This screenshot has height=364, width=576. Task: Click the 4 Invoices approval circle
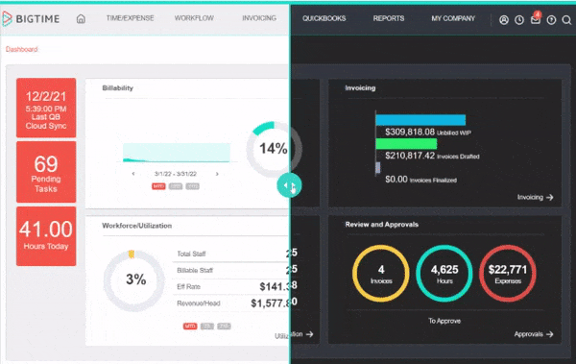(x=381, y=274)
